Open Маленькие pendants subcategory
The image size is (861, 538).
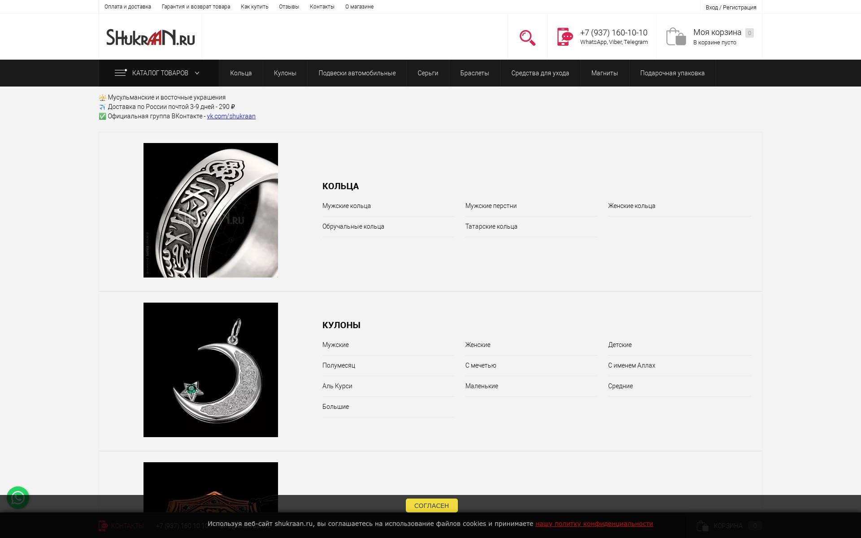pos(482,386)
